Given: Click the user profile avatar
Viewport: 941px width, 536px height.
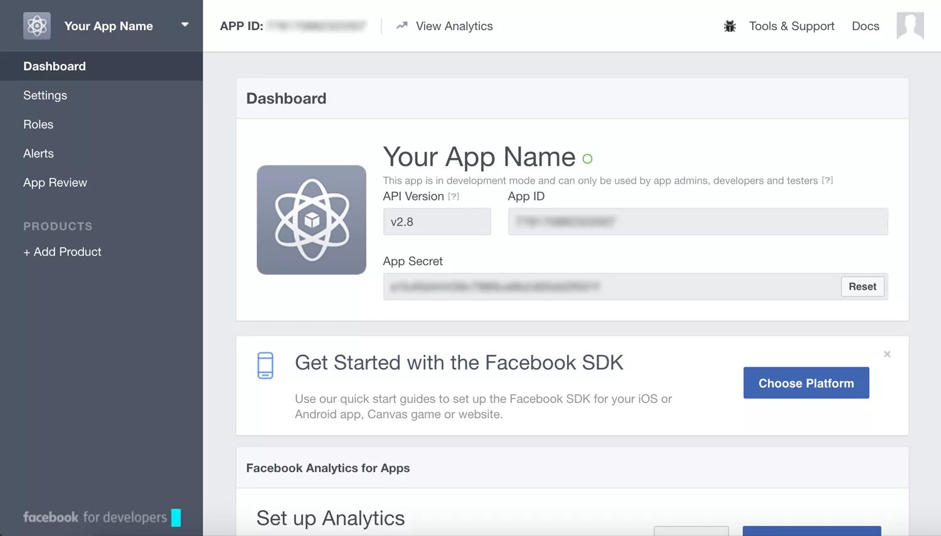Looking at the screenshot, I should click(910, 26).
